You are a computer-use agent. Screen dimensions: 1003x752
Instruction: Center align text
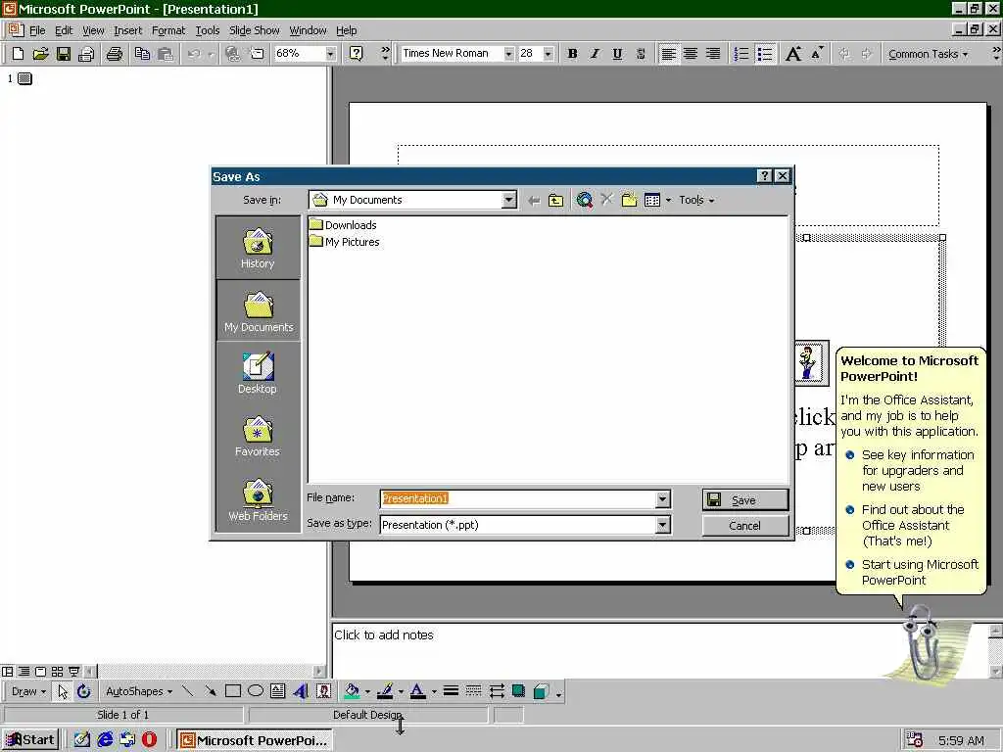click(691, 54)
